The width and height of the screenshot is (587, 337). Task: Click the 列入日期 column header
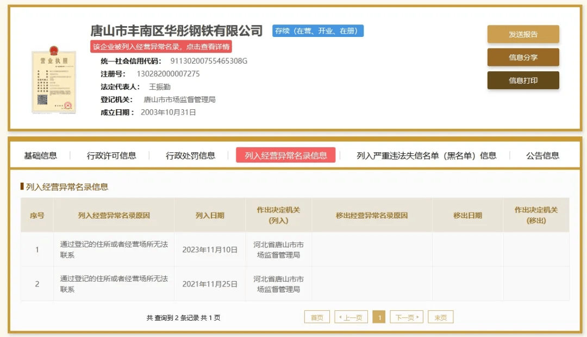coord(210,215)
